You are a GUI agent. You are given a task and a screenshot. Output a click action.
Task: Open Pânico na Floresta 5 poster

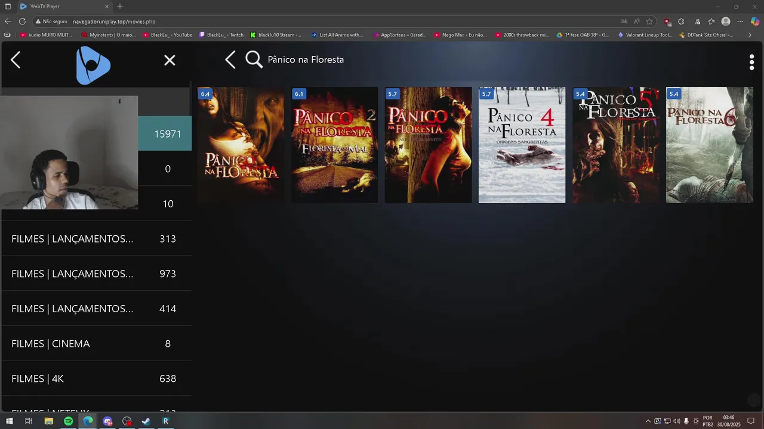615,145
